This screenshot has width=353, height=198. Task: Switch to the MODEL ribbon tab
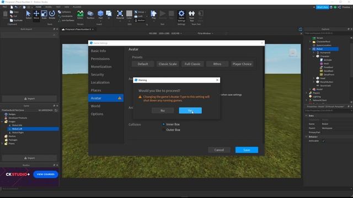(x=48, y=7)
